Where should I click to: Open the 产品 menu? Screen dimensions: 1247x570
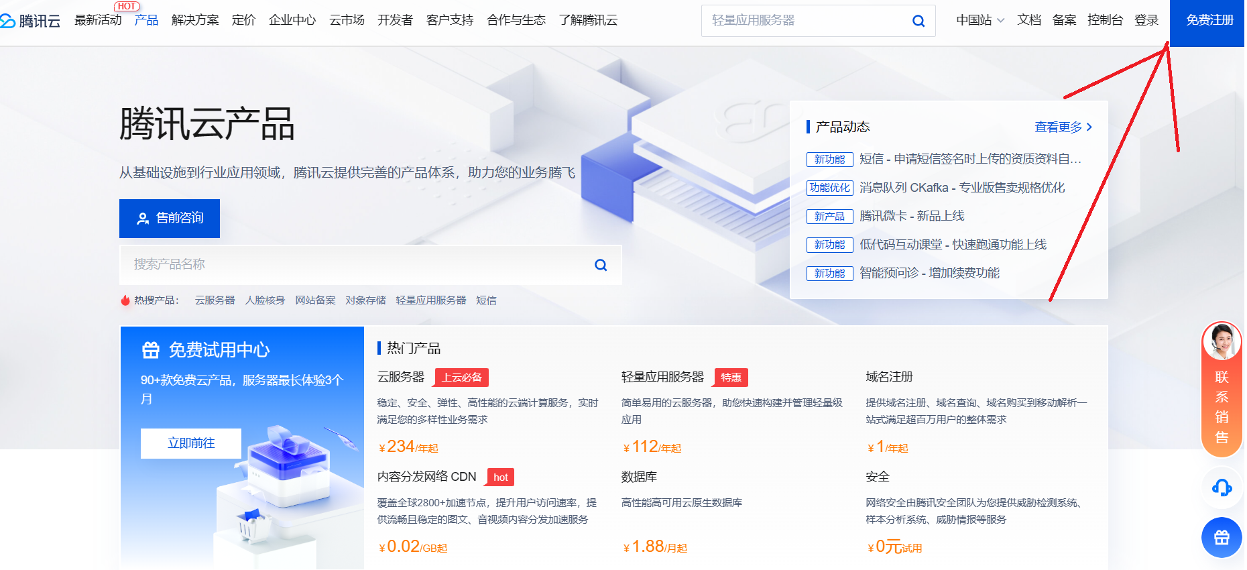[146, 20]
